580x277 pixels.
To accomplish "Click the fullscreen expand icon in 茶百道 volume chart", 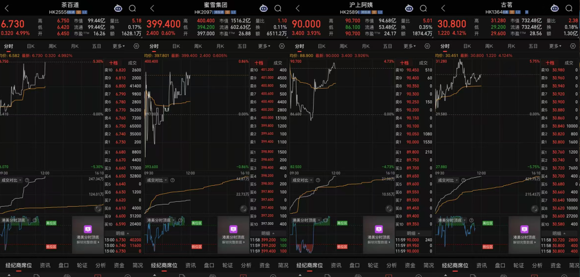I will pyautogui.click(x=98, y=208).
